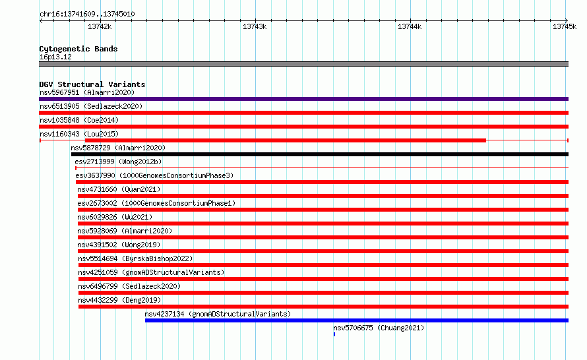Click the red nsv4391502 variant bar

323,251
